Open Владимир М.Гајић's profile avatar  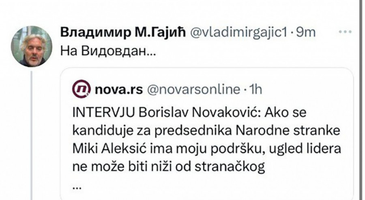pos(32,47)
